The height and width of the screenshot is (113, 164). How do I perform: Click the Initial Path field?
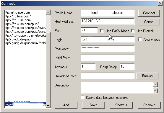(108, 58)
